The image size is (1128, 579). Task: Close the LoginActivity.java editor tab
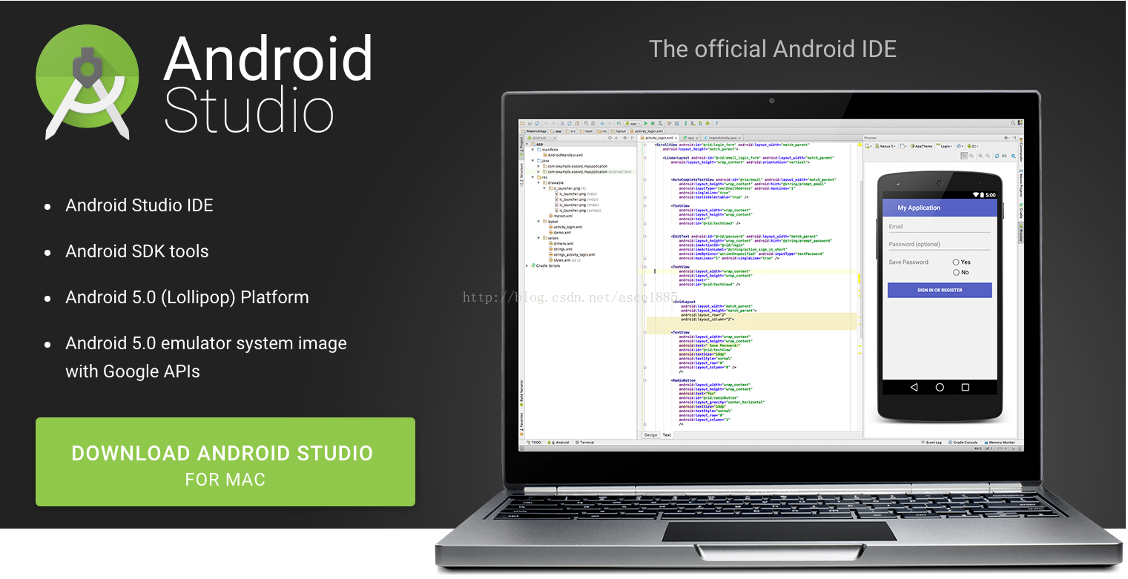click(739, 138)
